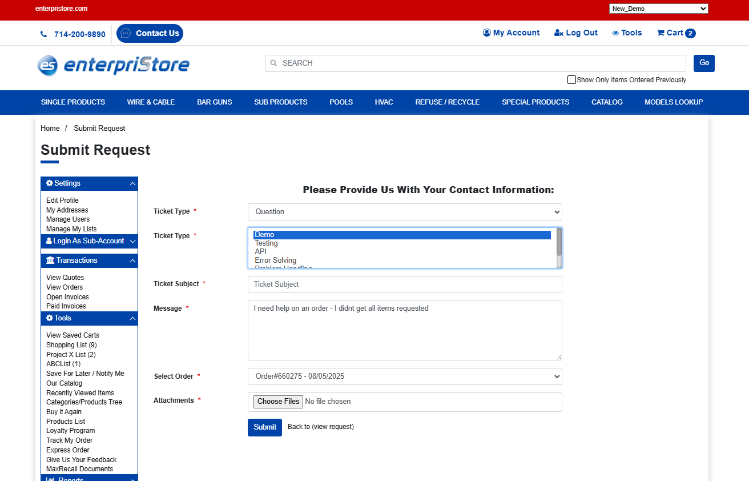Screen dimensions: 749x481
Task: Open the BAR GUNS menu
Action: 215,102
